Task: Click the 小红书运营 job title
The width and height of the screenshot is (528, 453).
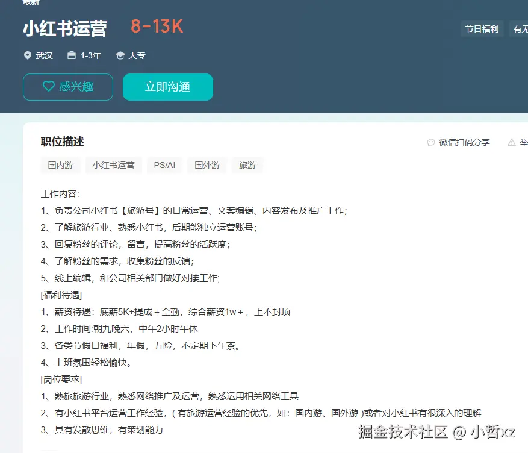Action: [x=65, y=28]
